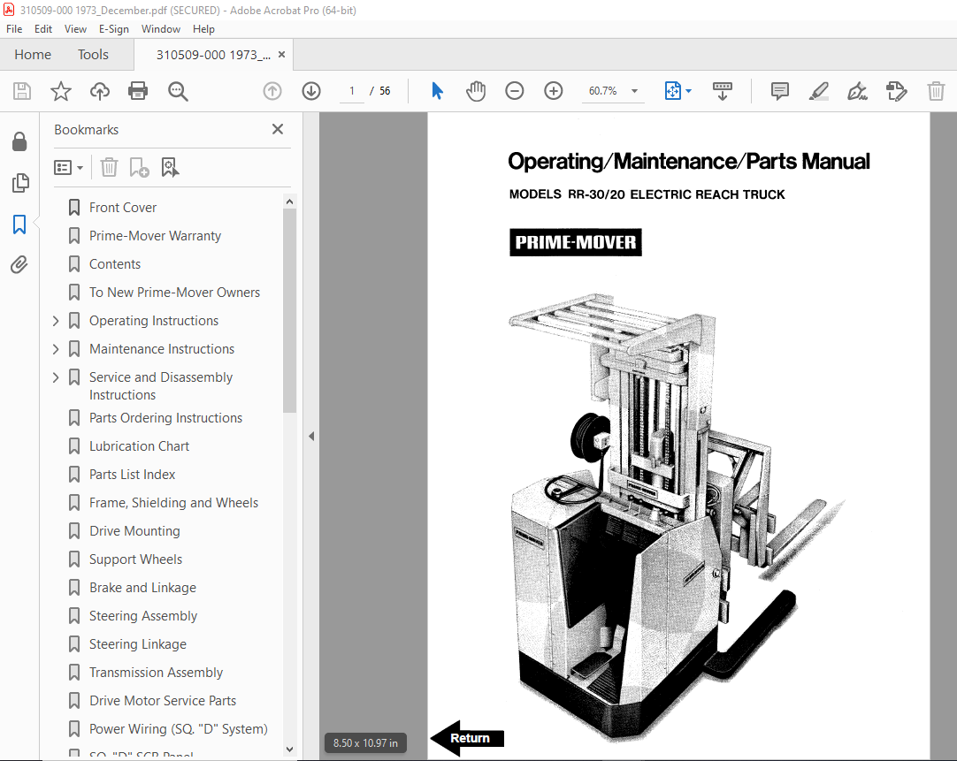Open the scrolling mode keyboard icon

coord(723,91)
